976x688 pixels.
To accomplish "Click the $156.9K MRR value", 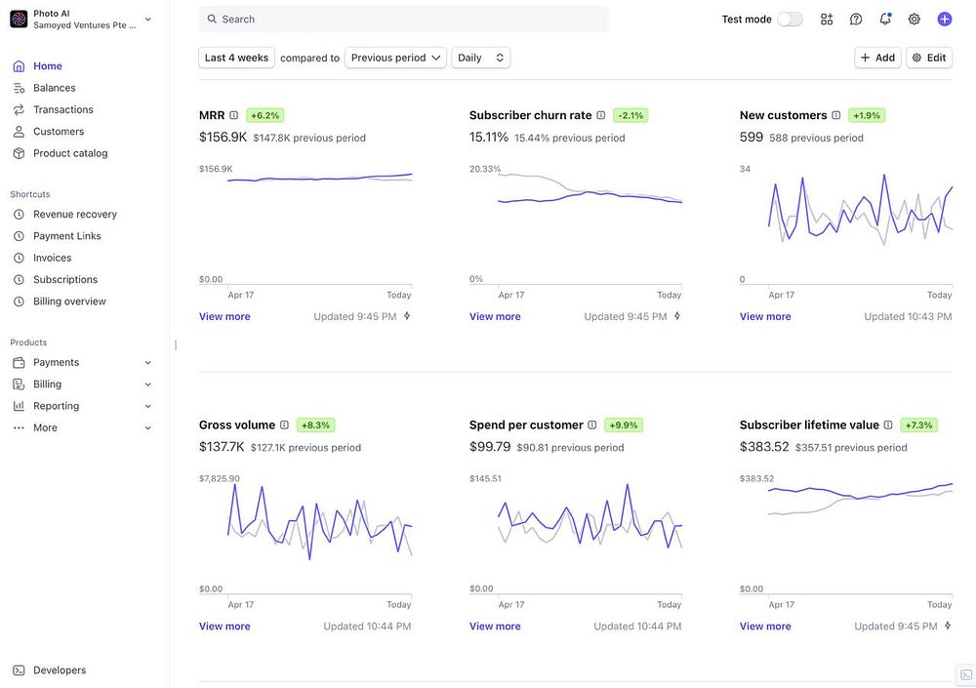I will coord(223,137).
